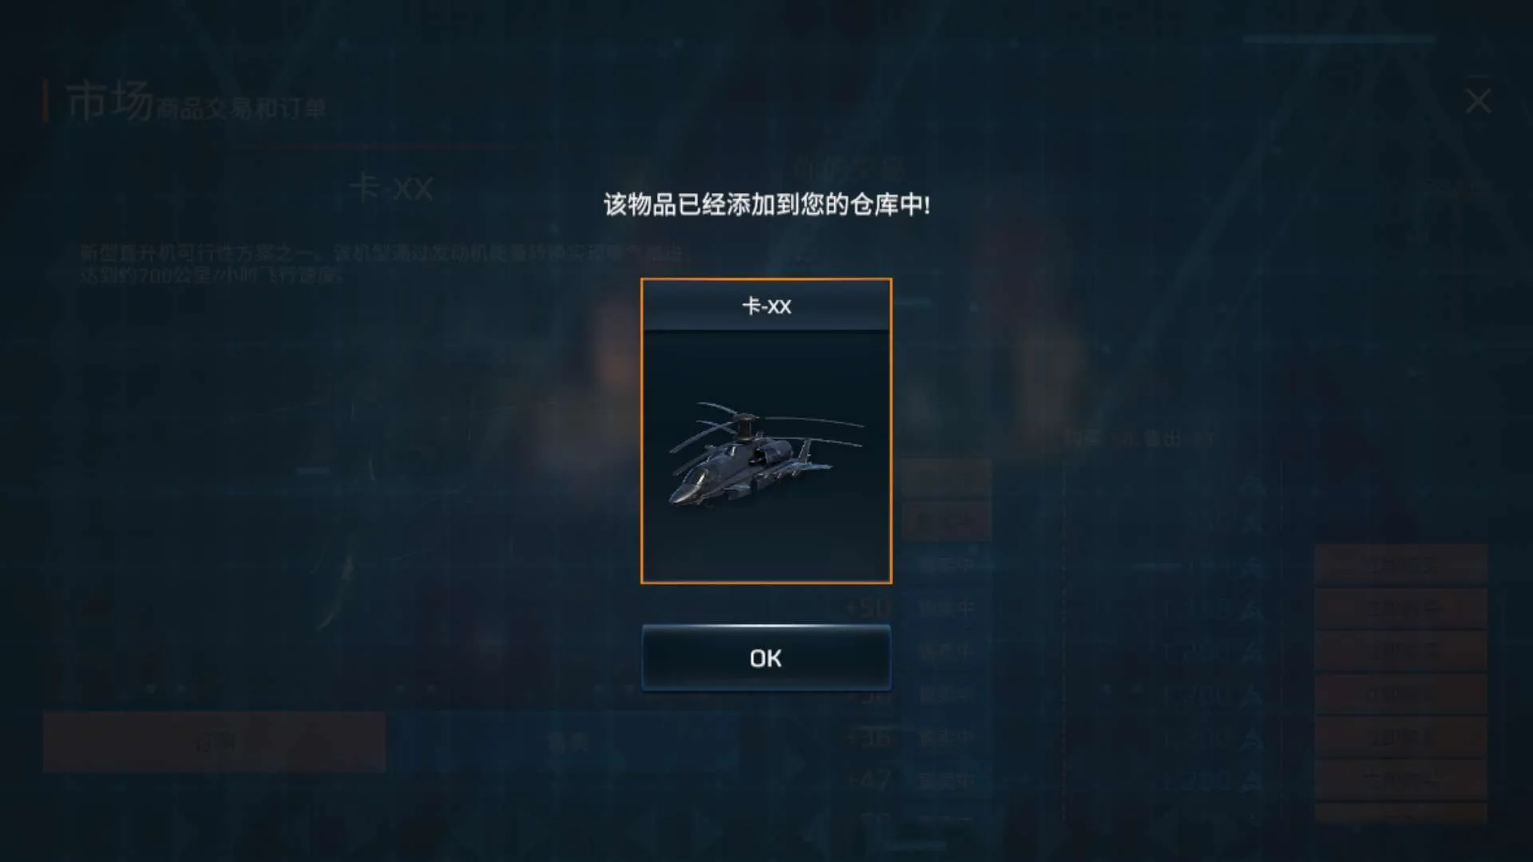Click the topmost dimmed orange button in the right column

coord(1401,565)
